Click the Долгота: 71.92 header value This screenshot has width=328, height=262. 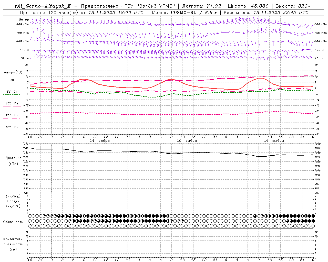pos(202,6)
